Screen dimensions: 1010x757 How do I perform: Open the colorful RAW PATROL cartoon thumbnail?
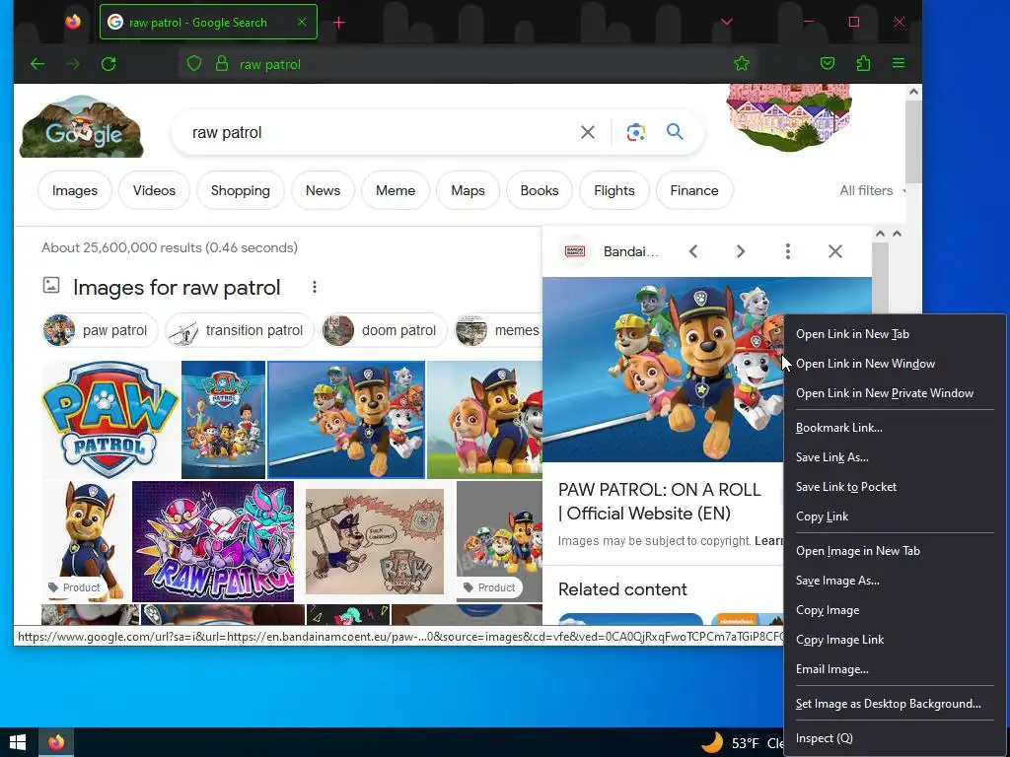(213, 541)
